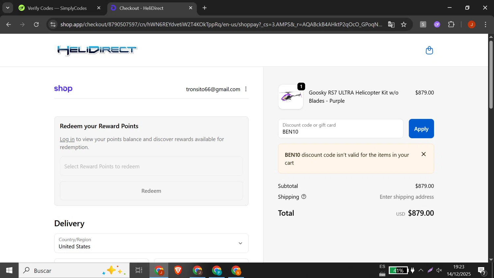
Task: Show hidden system tray icons
Action: click(421, 270)
